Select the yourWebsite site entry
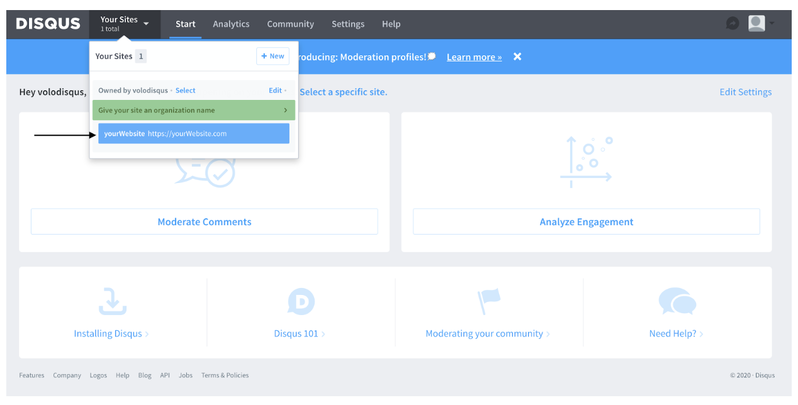 tap(194, 133)
